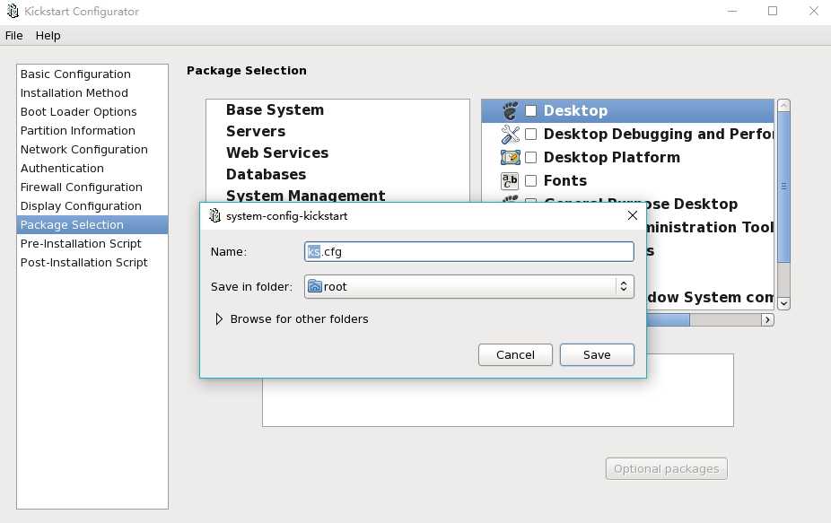Click the horizontal scrollbar thumb under package list
Screen dimensions: 831x523
coord(668,319)
